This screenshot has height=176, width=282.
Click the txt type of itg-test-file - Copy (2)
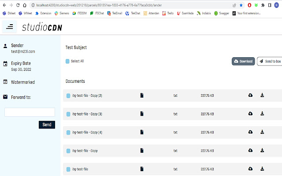(x=175, y=96)
